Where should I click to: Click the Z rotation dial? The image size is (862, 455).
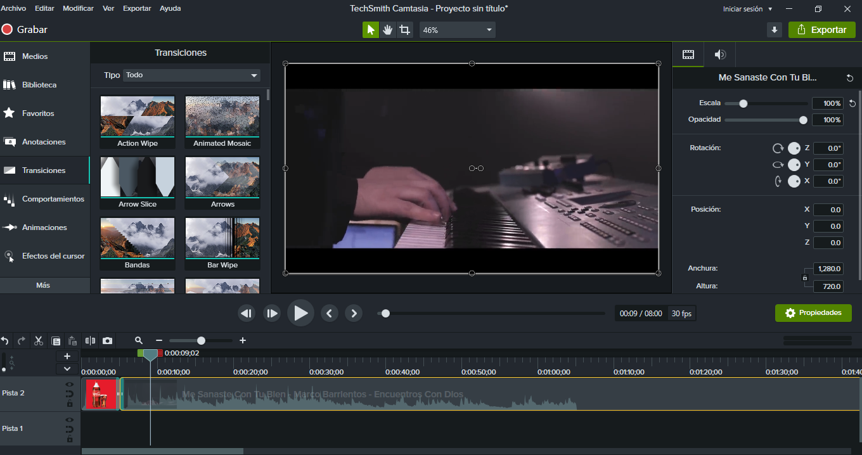click(794, 148)
